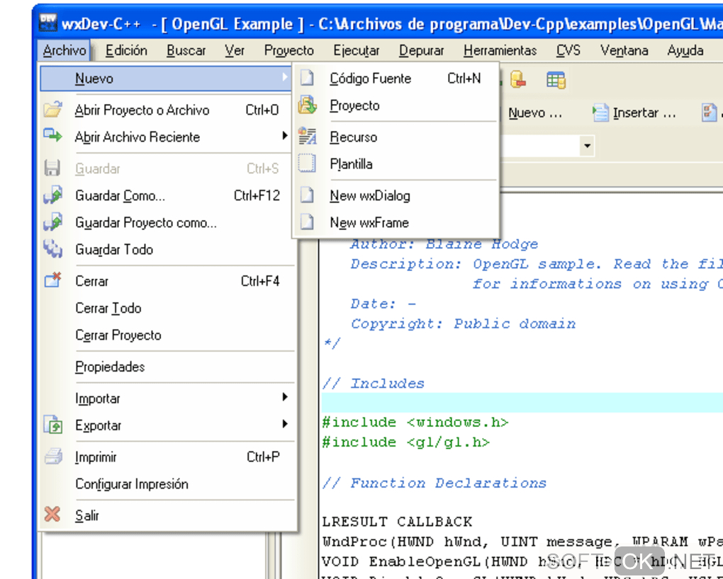
Task: Expand the Exportar submenu arrow
Action: point(284,424)
